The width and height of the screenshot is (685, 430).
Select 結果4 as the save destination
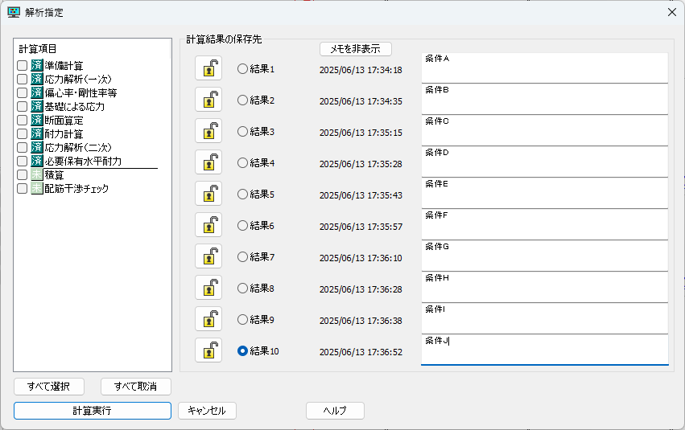[x=242, y=162]
